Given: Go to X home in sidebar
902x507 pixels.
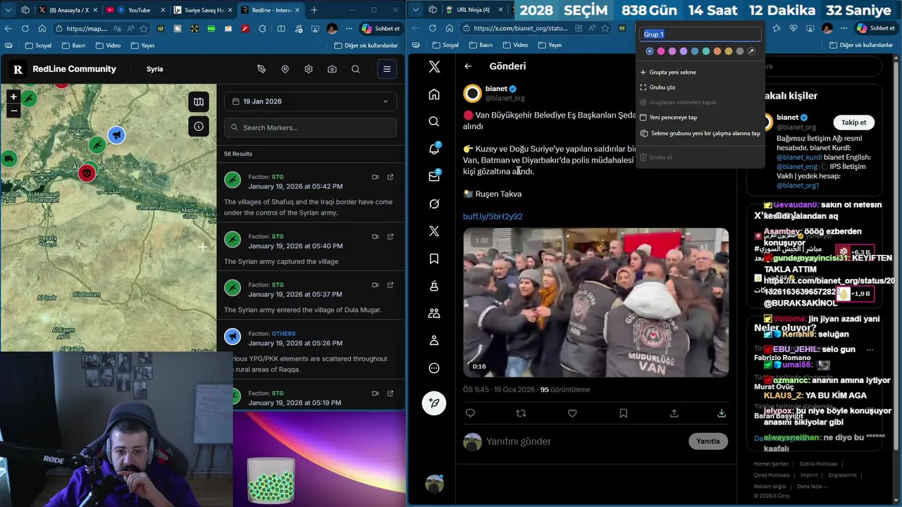Looking at the screenshot, I should pyautogui.click(x=434, y=94).
